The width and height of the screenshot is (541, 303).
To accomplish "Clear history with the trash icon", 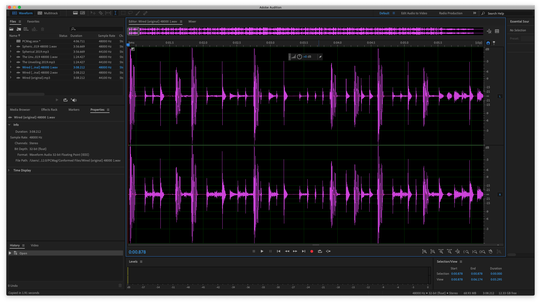I will 120,286.
